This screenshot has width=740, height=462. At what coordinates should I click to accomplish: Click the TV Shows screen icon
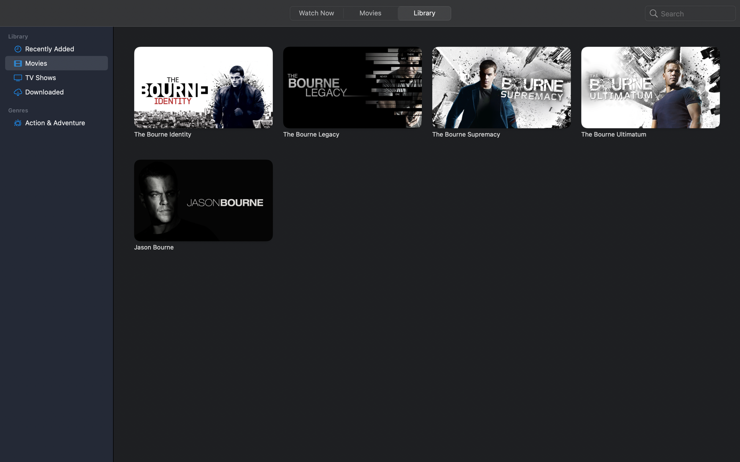(x=18, y=78)
